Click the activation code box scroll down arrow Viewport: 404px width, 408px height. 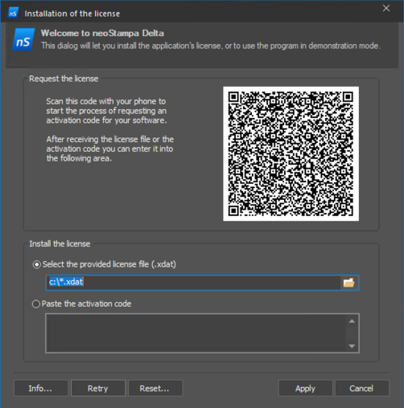tap(352, 346)
